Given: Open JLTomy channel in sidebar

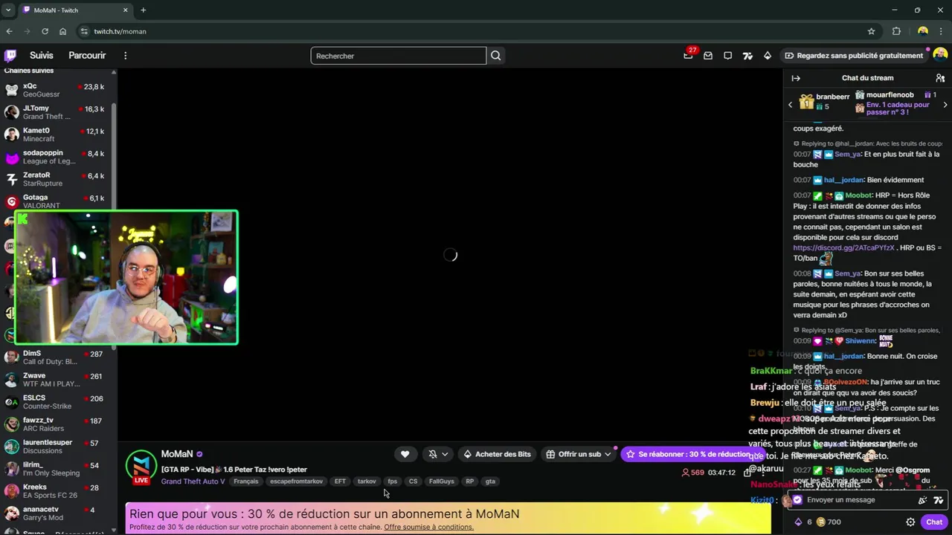Looking at the screenshot, I should click(57, 112).
